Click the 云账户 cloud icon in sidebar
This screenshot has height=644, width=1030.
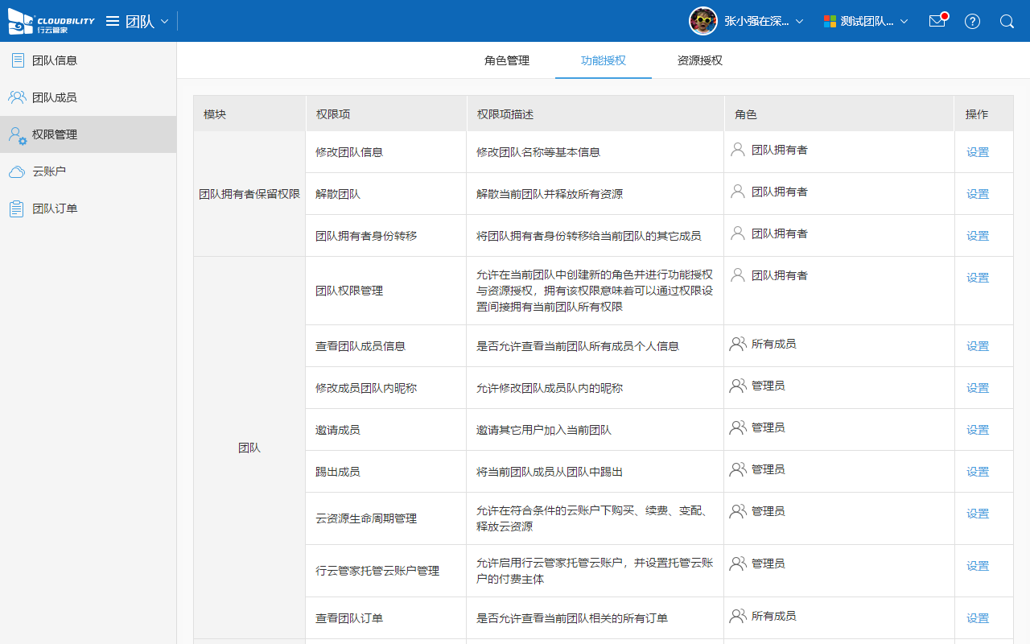point(17,171)
